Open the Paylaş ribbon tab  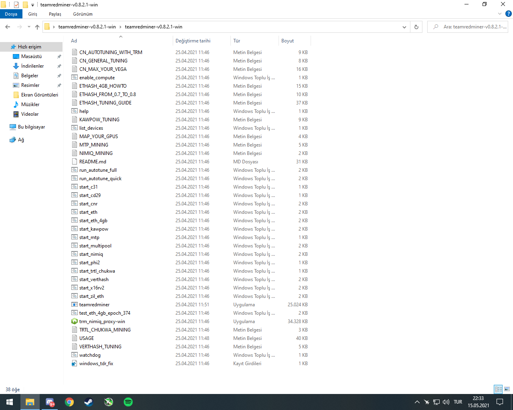click(x=55, y=14)
